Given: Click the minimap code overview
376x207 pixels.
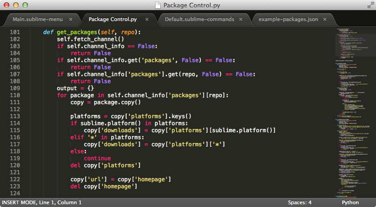Looking at the screenshot, I should tap(355, 113).
